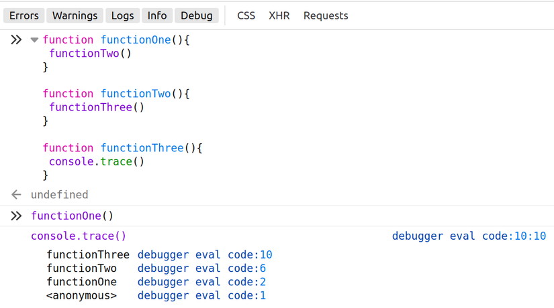The height and width of the screenshot is (308, 554).
Task: Enable the XHR filter
Action: point(279,15)
